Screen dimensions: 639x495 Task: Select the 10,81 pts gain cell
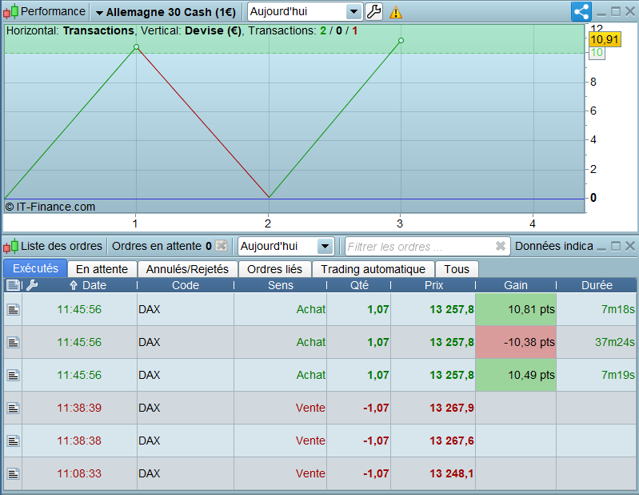click(516, 309)
